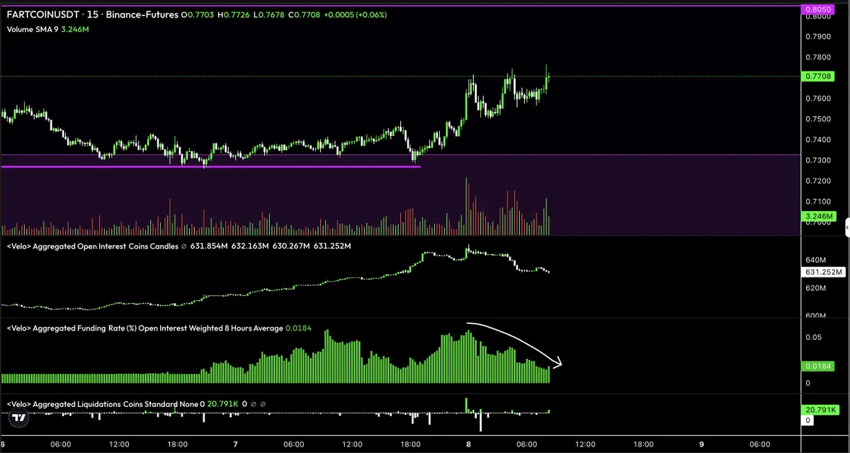Click the 632.163M open interest legend value
Viewport: 850px width, 453px height.
(250, 246)
